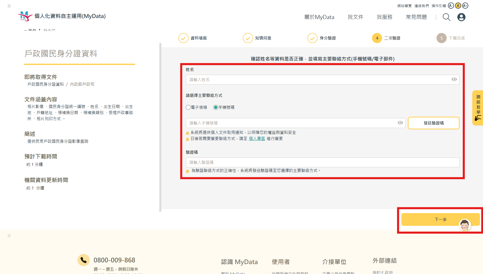
Task: Click the 介接單位 footer heading
Action: 334,262
